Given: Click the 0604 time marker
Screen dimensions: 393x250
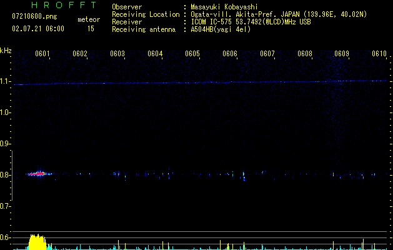Looking at the screenshot, I should coord(155,54).
